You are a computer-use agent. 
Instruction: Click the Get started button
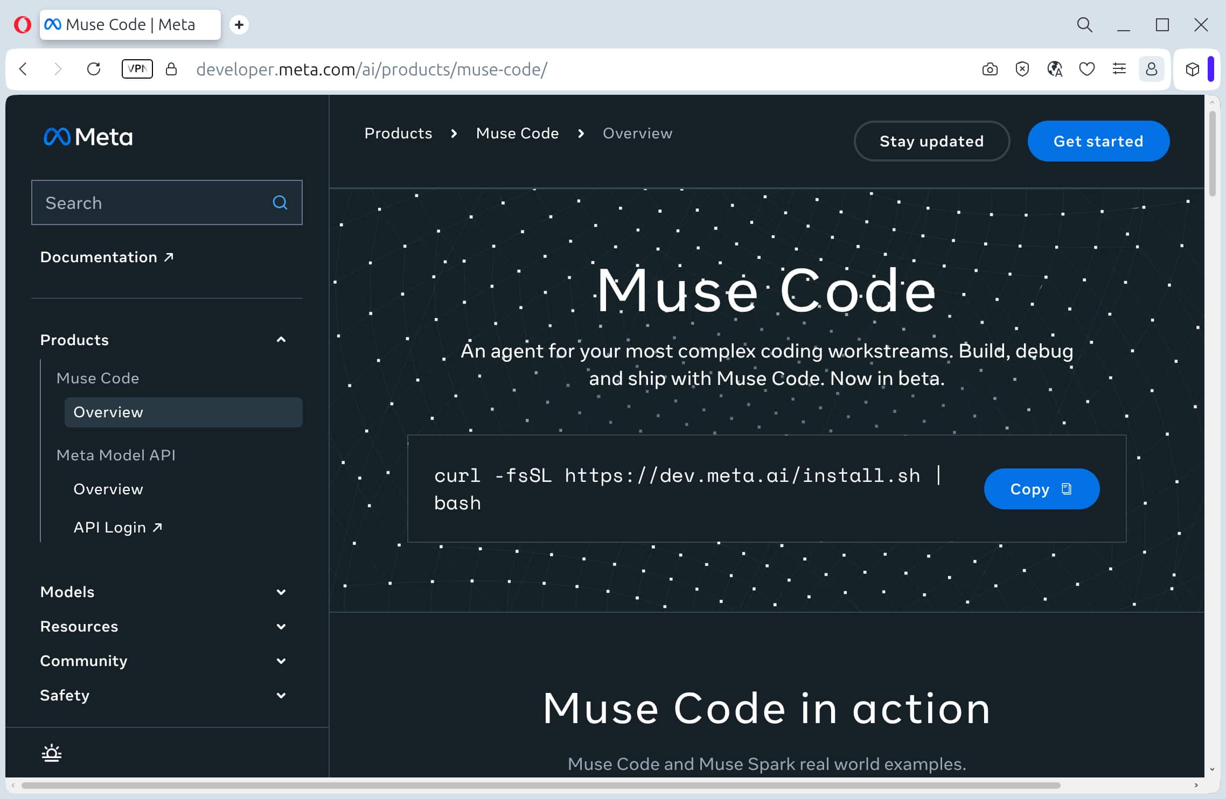click(x=1098, y=141)
